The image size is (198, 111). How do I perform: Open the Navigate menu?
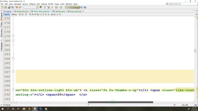click(x=18, y=4)
